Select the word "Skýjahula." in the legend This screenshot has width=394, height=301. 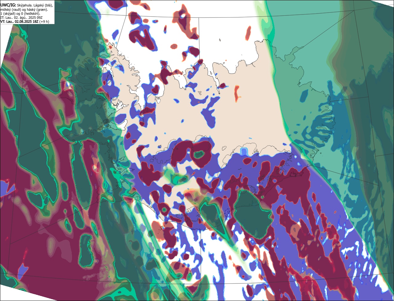click(x=25, y=6)
